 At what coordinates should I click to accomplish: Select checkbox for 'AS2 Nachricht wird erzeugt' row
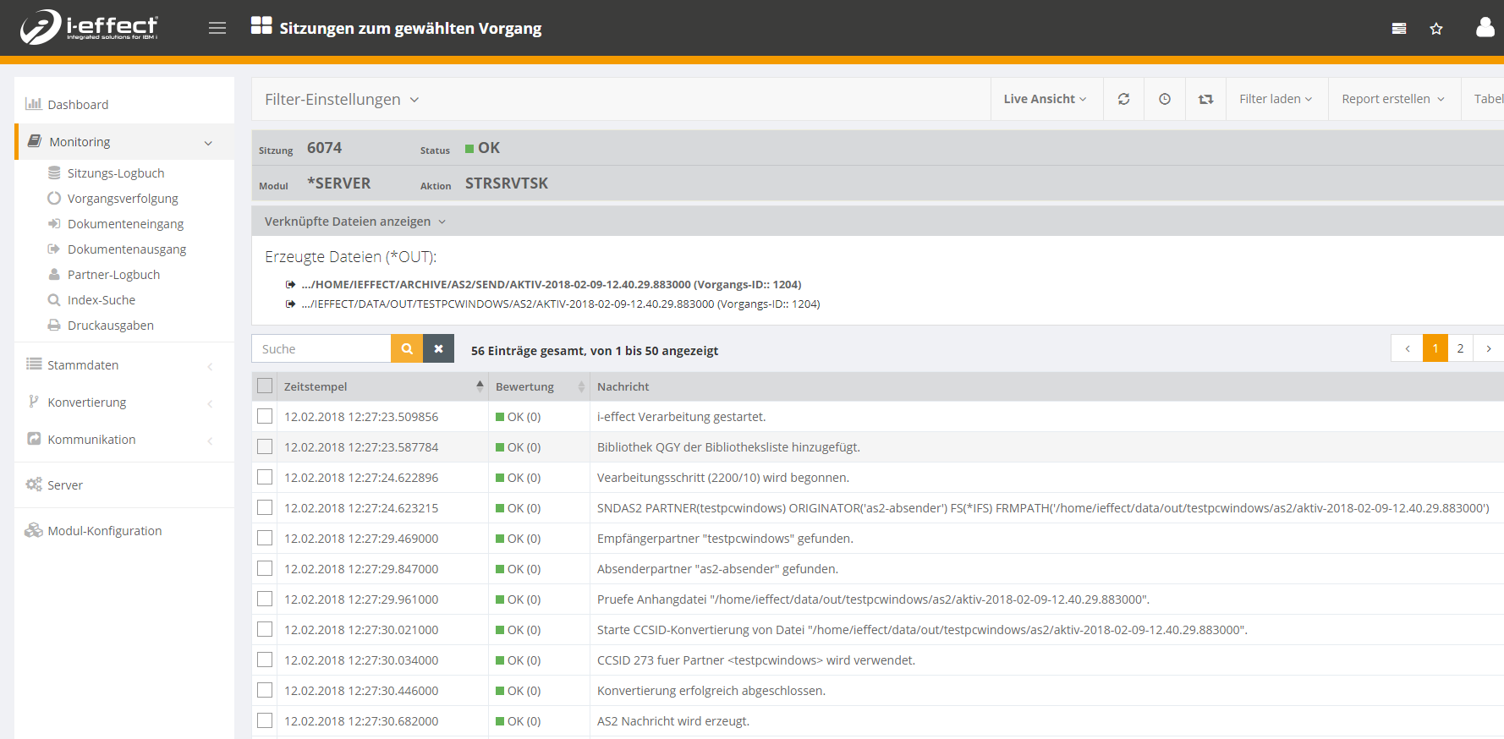[265, 721]
